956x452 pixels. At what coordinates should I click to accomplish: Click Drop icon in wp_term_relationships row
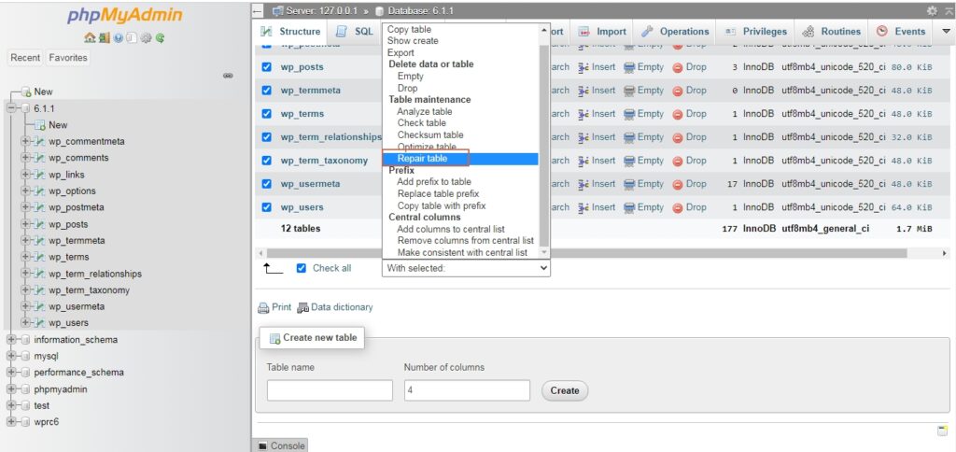coord(678,137)
